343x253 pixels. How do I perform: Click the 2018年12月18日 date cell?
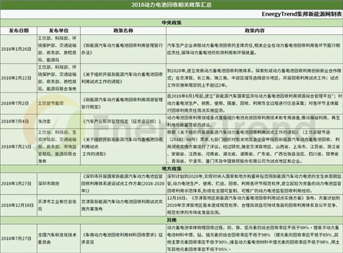pos(17,205)
